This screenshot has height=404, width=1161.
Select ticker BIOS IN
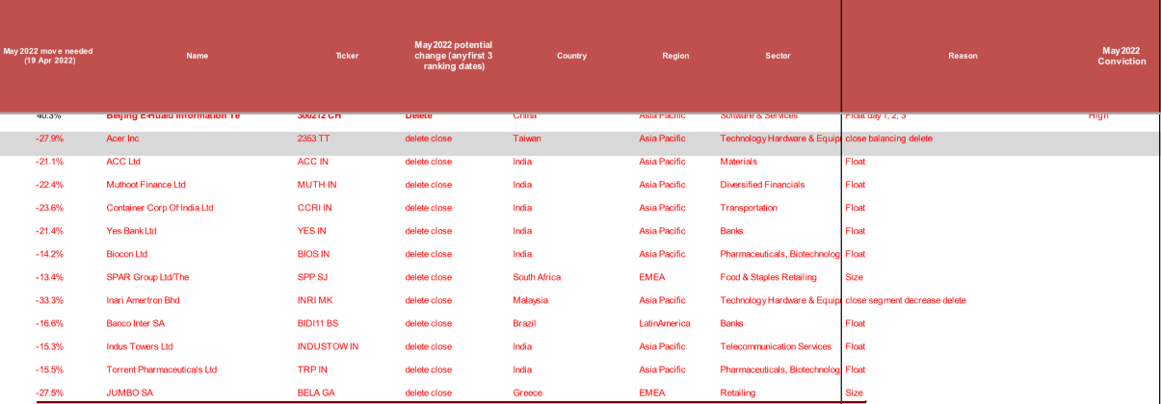click(x=314, y=254)
